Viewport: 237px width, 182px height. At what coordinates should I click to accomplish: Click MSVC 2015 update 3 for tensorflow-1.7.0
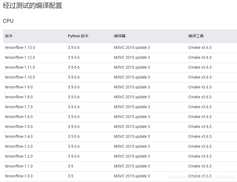132,107
